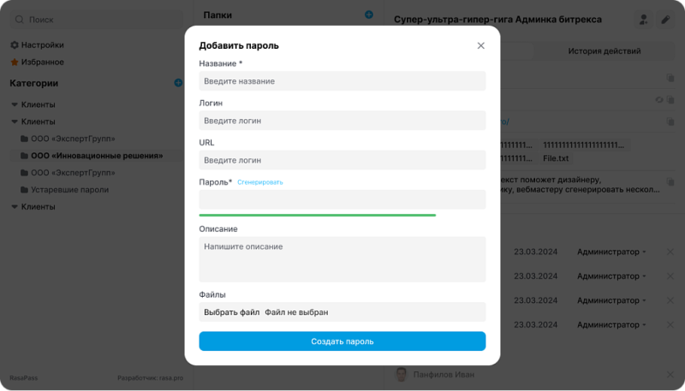The height and width of the screenshot is (391, 685).
Task: Click the Настройки gear icon
Action: pos(15,44)
